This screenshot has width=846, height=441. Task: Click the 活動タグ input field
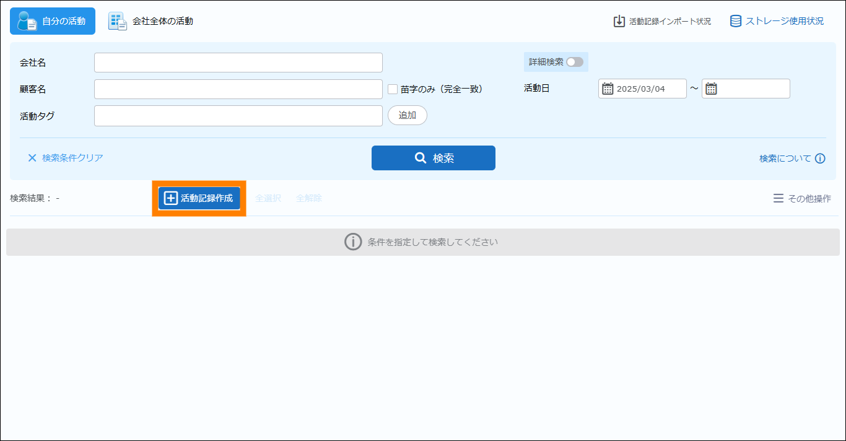point(238,116)
